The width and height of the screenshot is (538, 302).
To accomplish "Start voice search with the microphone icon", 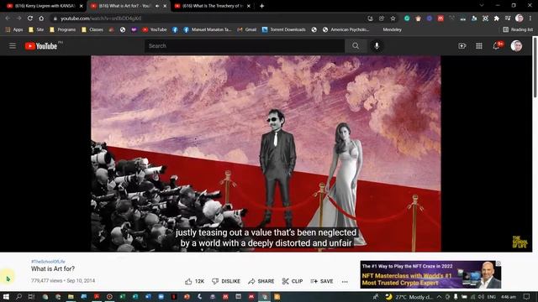I will pos(377,46).
